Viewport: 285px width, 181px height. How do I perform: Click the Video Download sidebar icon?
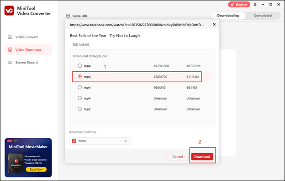tap(10, 50)
